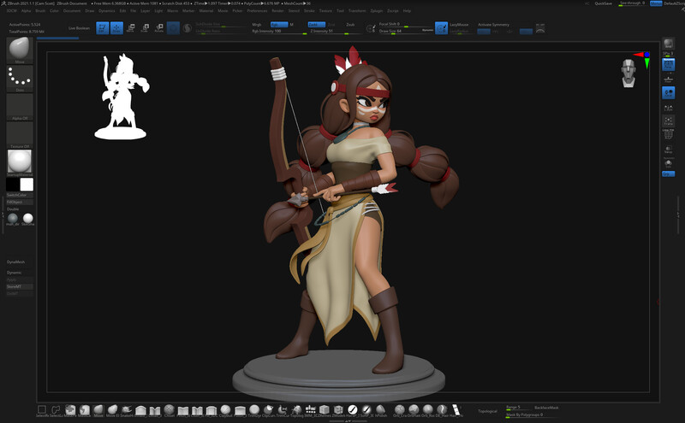685x423 pixels.
Task: Toggle Activate Symmetry
Action: coord(494,25)
